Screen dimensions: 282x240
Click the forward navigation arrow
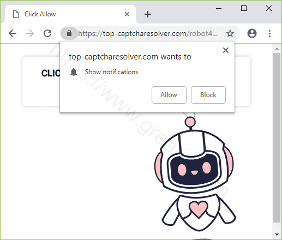tap(30, 33)
